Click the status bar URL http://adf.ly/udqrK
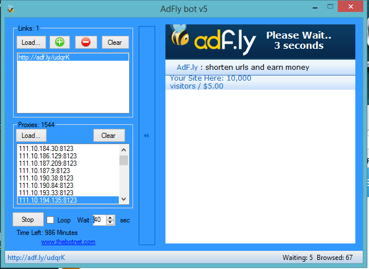The height and width of the screenshot is (269, 369). (x=36, y=258)
